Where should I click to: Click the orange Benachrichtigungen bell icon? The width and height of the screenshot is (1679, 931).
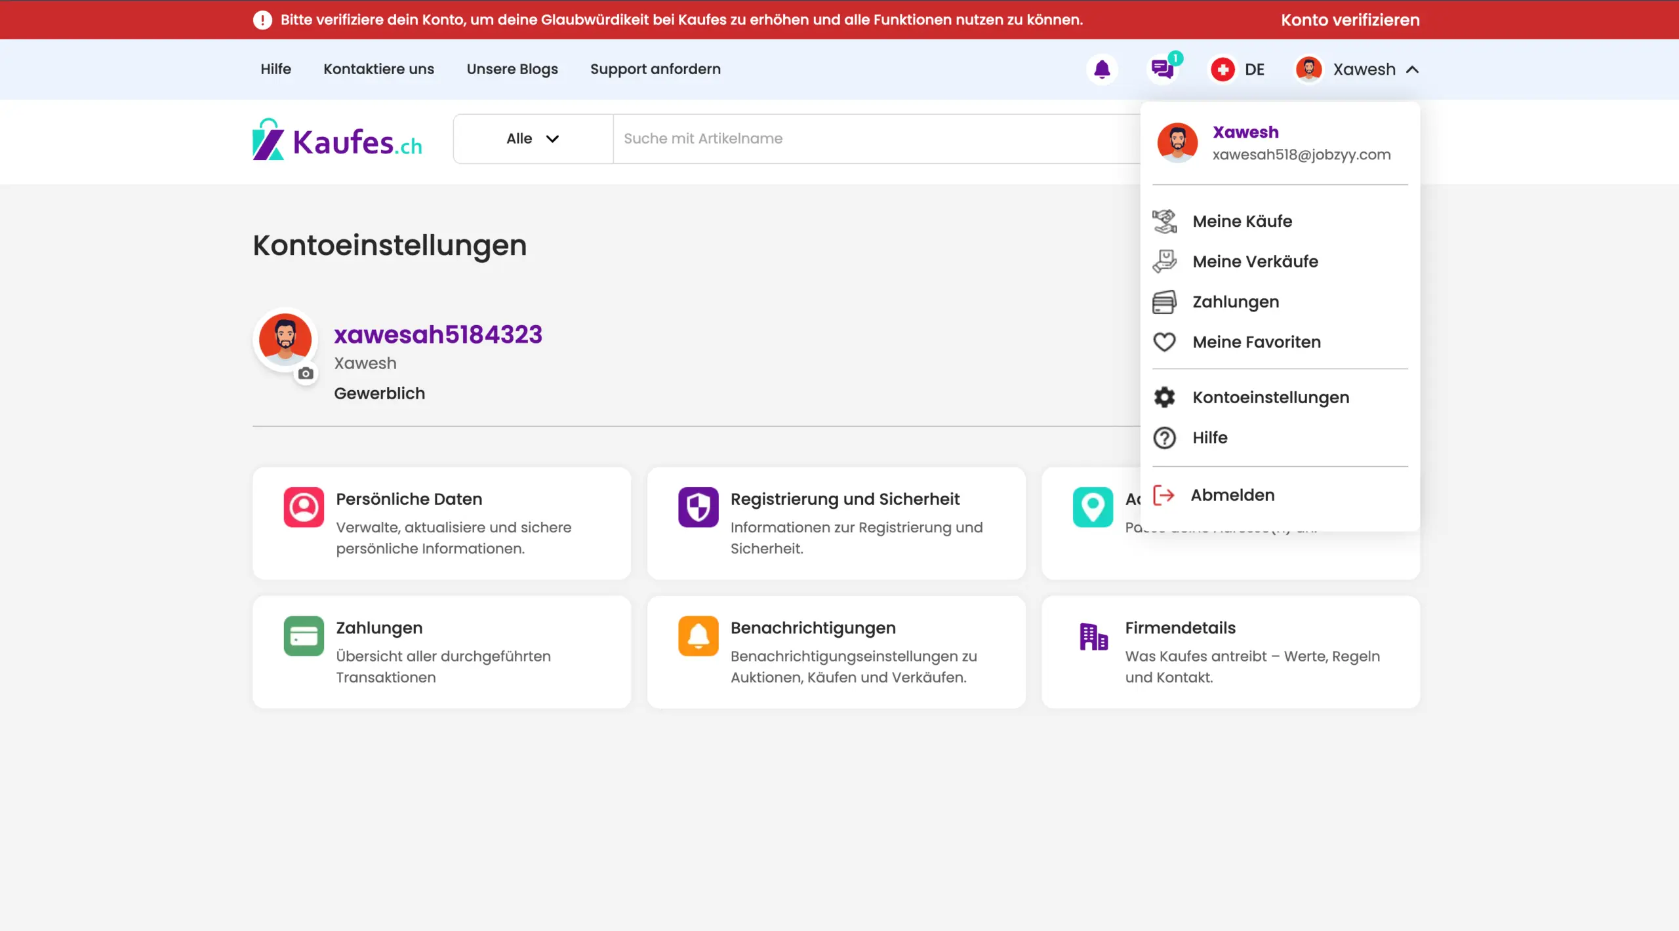pyautogui.click(x=698, y=636)
